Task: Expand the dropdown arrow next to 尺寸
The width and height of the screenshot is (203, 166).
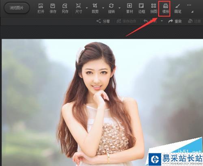Action: 87,8
